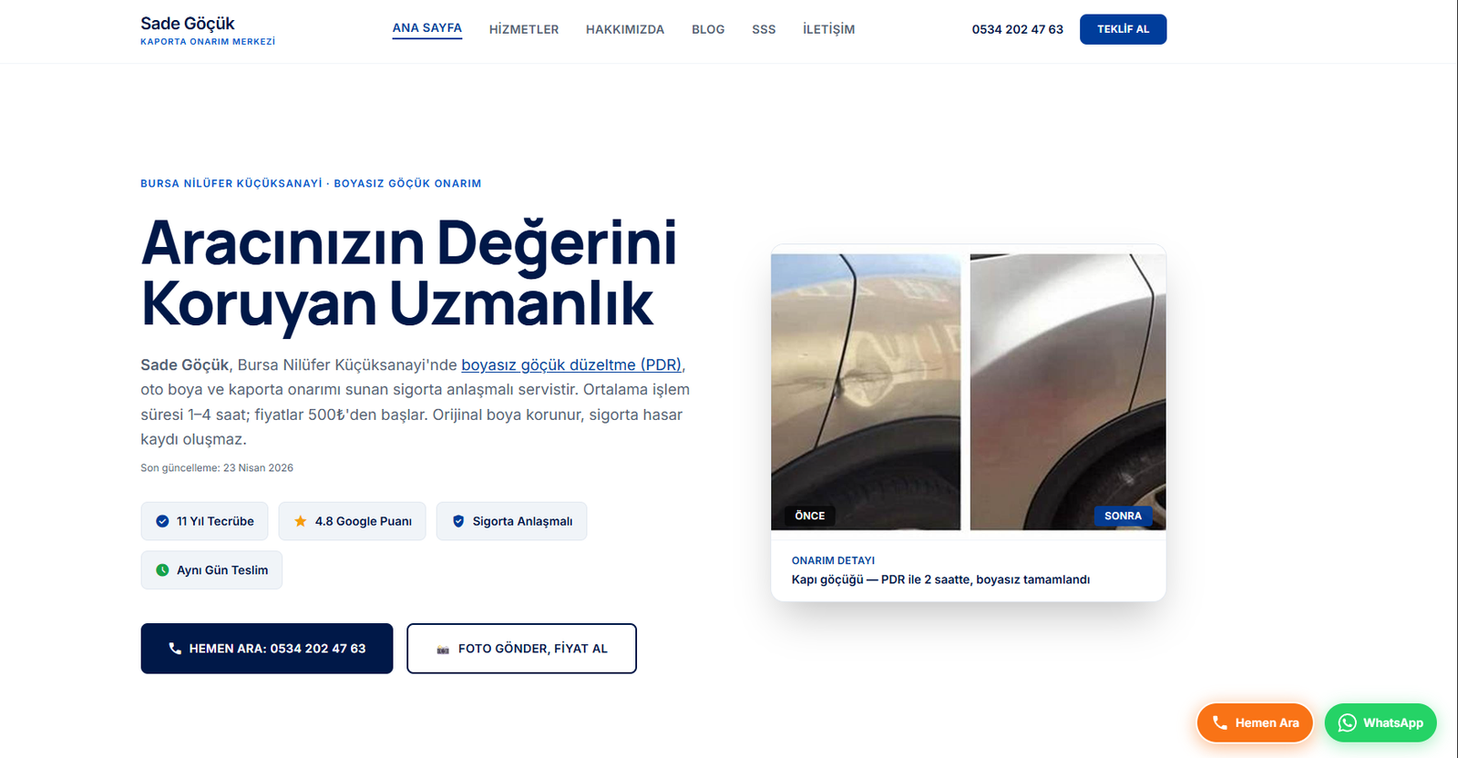Open the floating WhatsApp chat button
This screenshot has height=758, width=1458.
[1381, 722]
